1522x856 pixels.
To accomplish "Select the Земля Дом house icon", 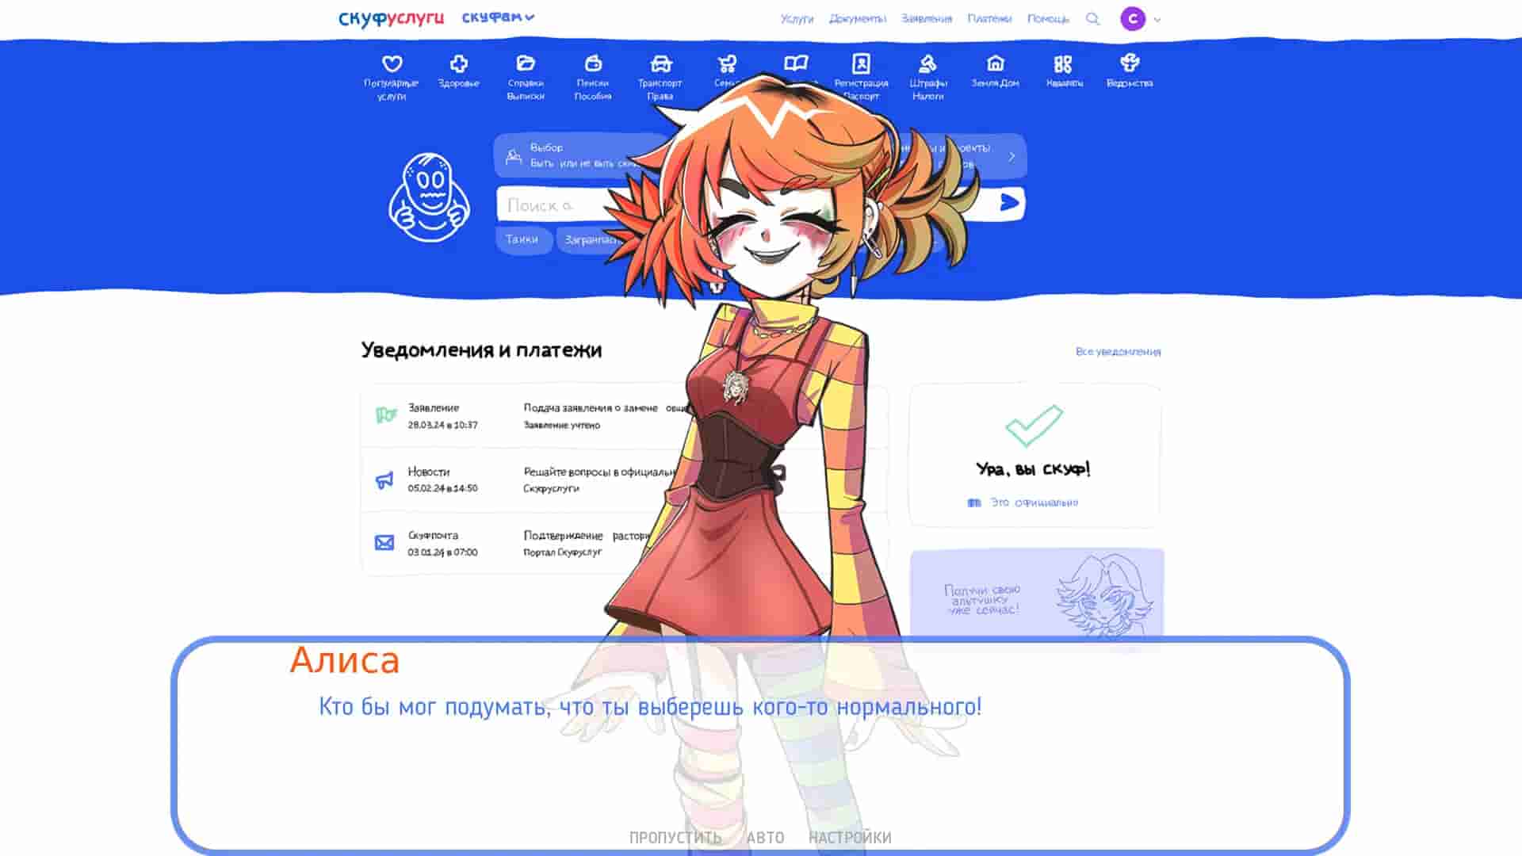I will point(995,63).
